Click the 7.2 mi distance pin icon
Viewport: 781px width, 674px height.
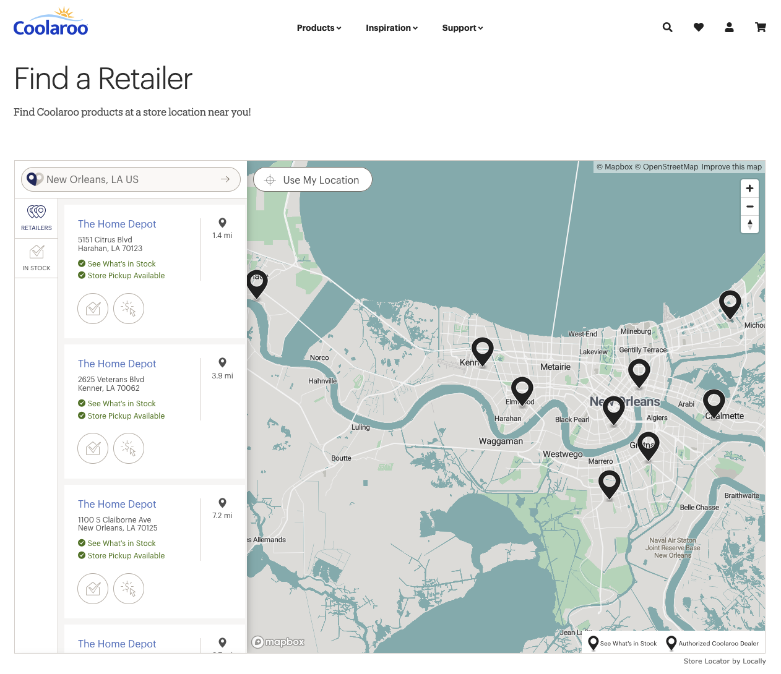pos(222,503)
